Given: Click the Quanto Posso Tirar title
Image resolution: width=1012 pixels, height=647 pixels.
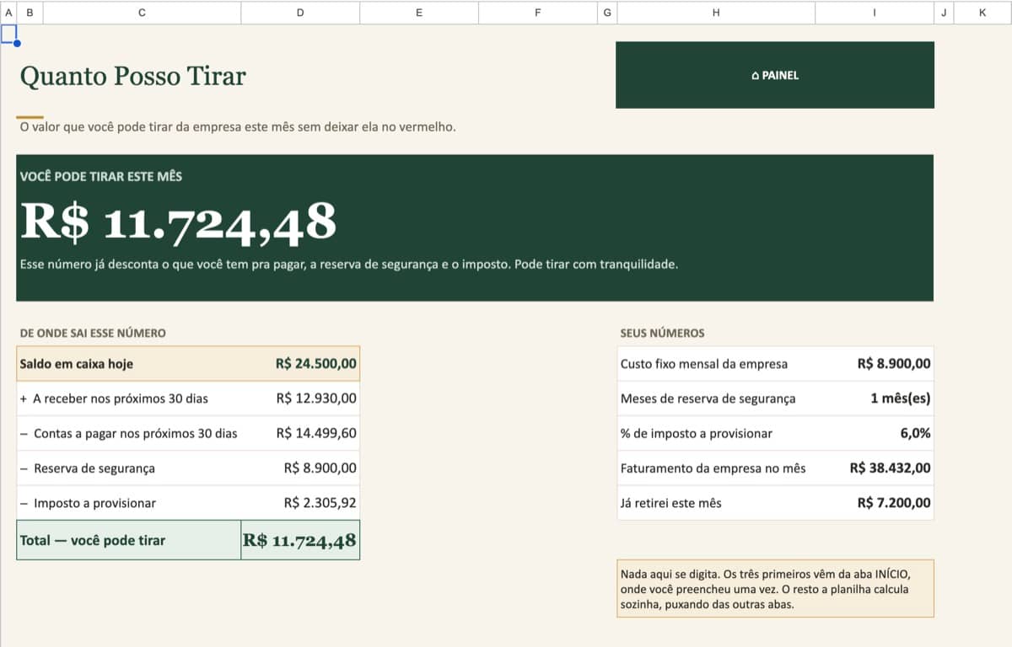Looking at the screenshot, I should [132, 76].
